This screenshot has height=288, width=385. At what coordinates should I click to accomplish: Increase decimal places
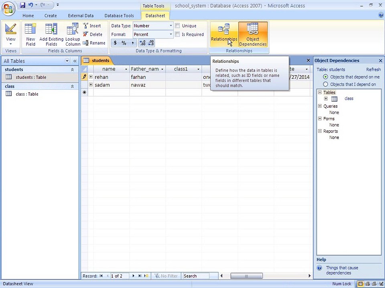coord(142,43)
